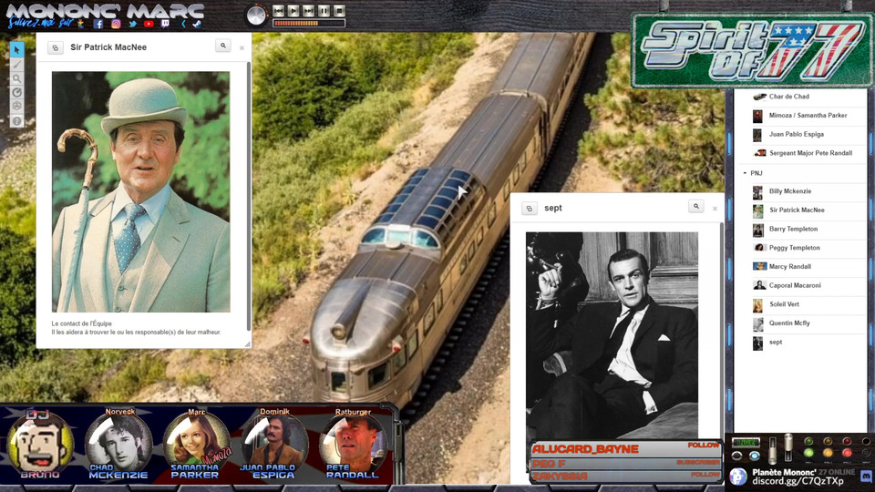Click the music progress level bar
The width and height of the screenshot is (875, 492).
[x=309, y=23]
